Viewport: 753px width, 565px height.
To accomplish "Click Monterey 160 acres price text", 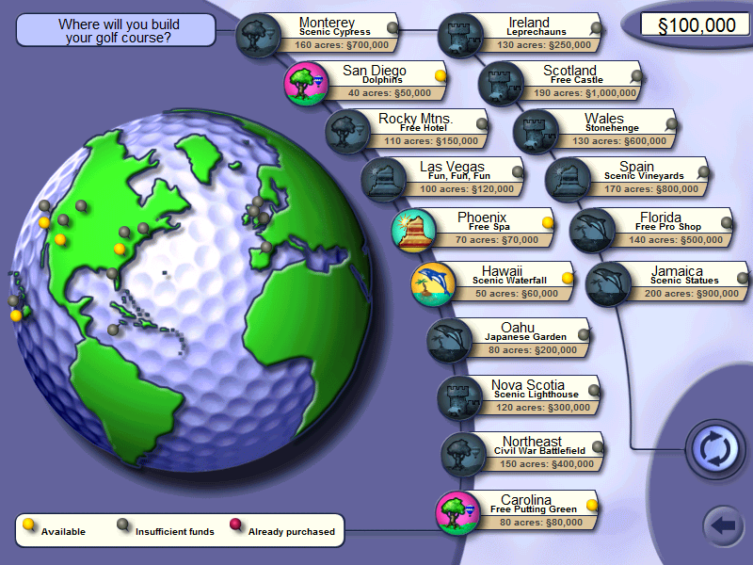I will coord(342,44).
